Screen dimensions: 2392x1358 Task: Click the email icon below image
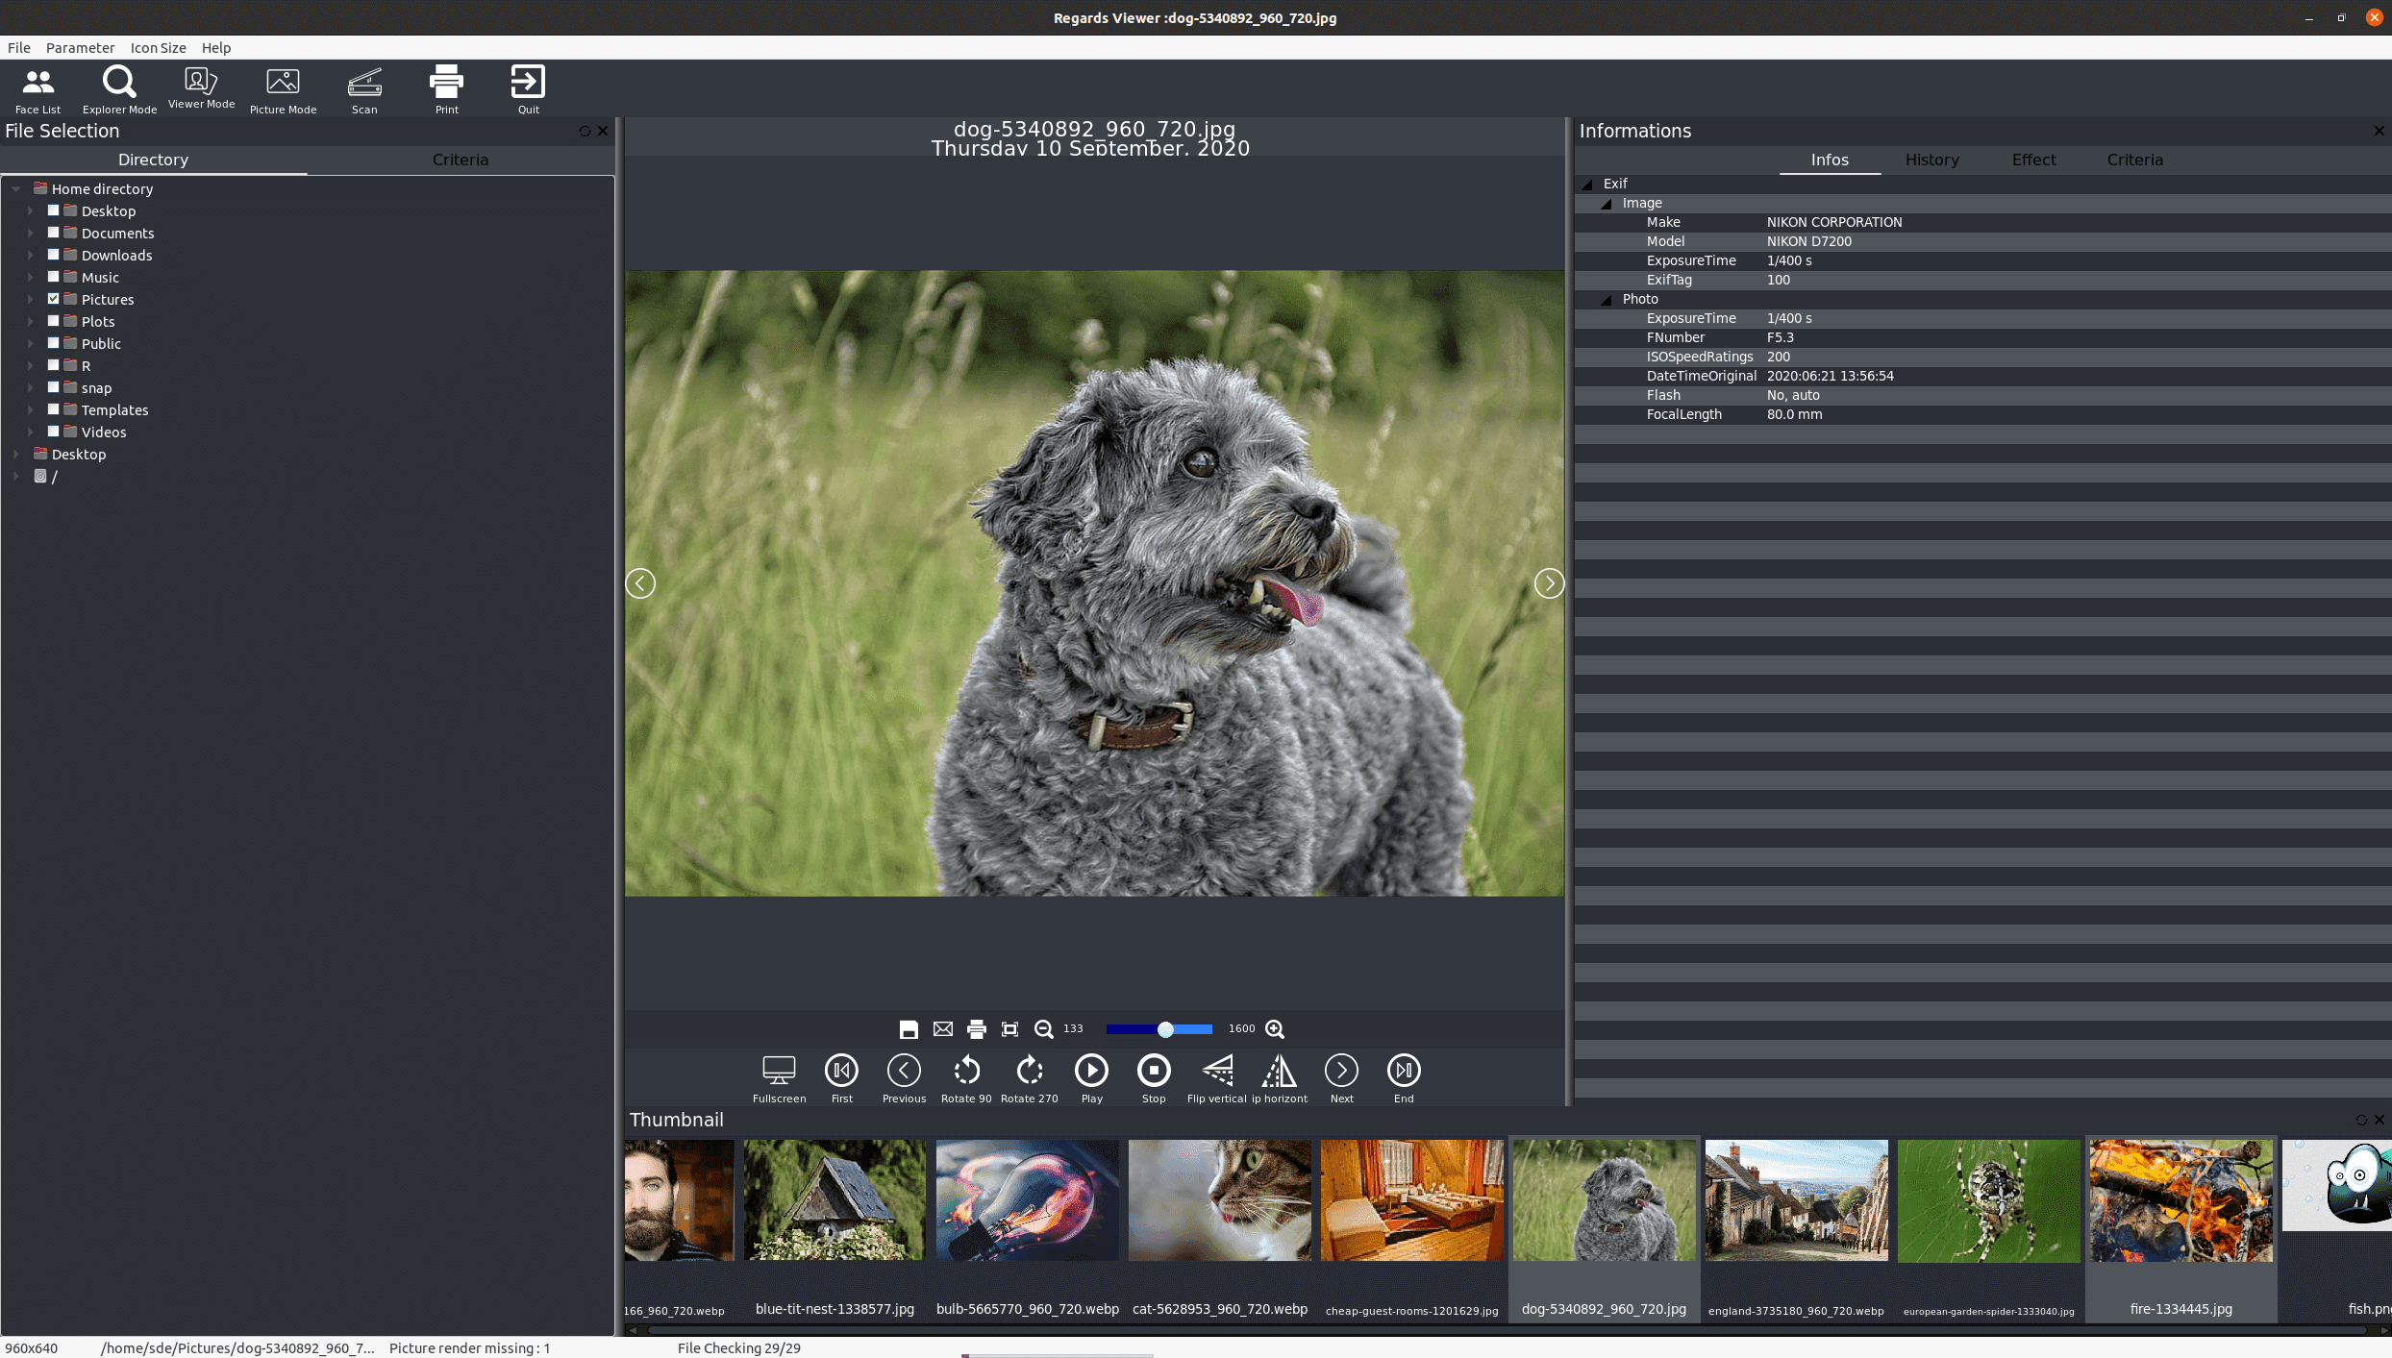943,1029
